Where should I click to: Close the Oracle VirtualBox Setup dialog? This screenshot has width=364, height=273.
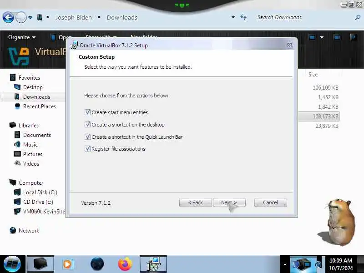coord(289,45)
